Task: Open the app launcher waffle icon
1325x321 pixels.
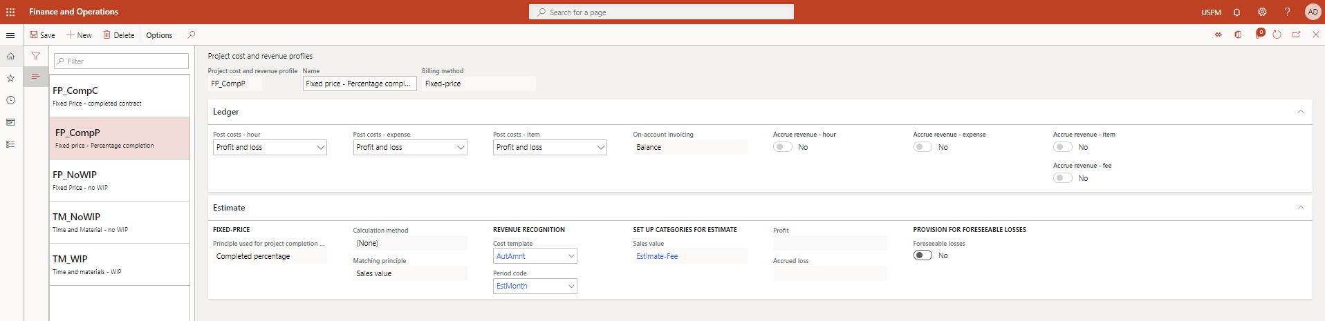Action: [10, 12]
